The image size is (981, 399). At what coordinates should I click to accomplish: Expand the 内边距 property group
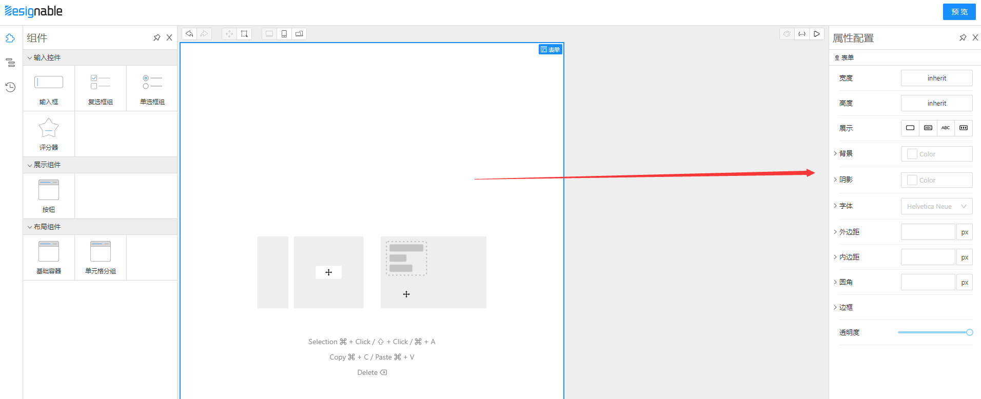835,257
